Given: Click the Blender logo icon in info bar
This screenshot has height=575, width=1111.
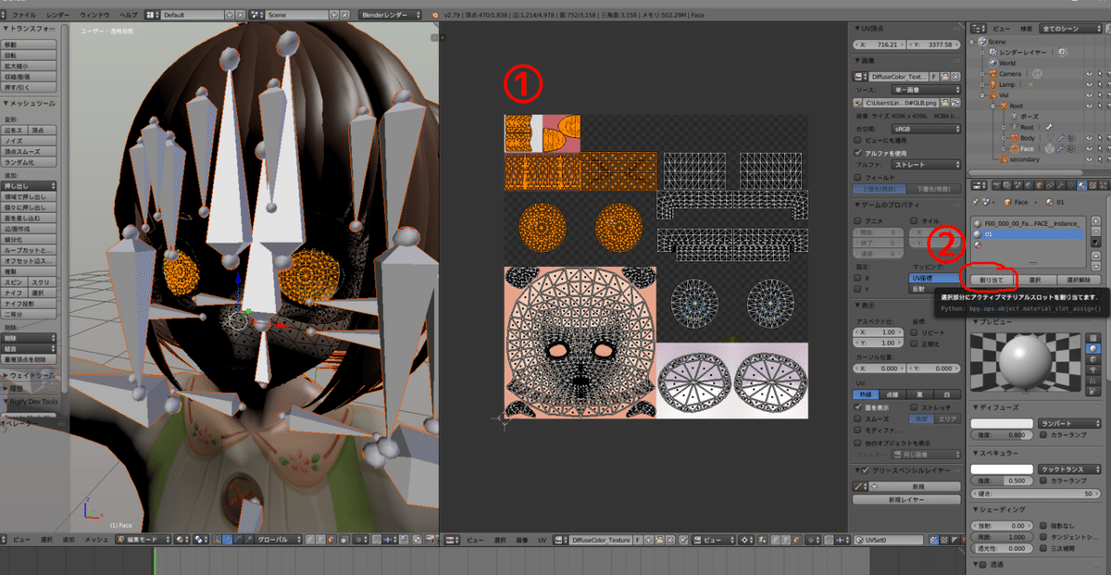Looking at the screenshot, I should [436, 16].
